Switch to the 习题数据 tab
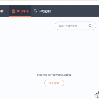The height and width of the screenshot is (99, 99). pyautogui.click(x=42, y=11)
